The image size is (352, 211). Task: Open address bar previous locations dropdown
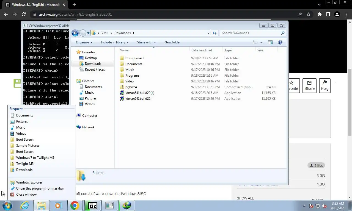[208, 33]
